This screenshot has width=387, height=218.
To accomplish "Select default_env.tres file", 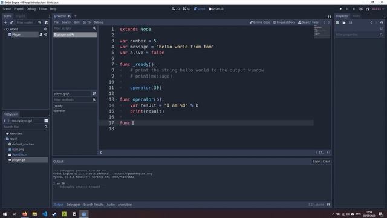I will point(23,144).
